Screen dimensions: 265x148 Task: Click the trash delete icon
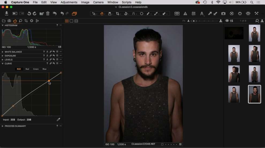48,13
